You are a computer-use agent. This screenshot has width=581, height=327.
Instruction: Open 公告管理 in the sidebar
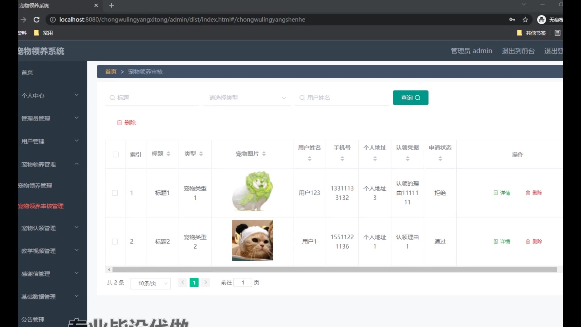pyautogui.click(x=33, y=320)
